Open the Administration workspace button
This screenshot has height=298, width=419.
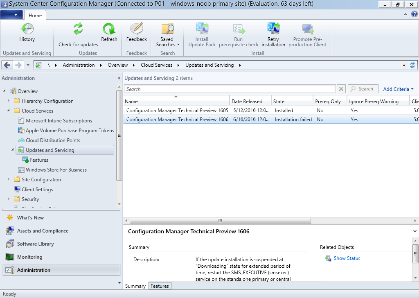pyautogui.click(x=61, y=270)
